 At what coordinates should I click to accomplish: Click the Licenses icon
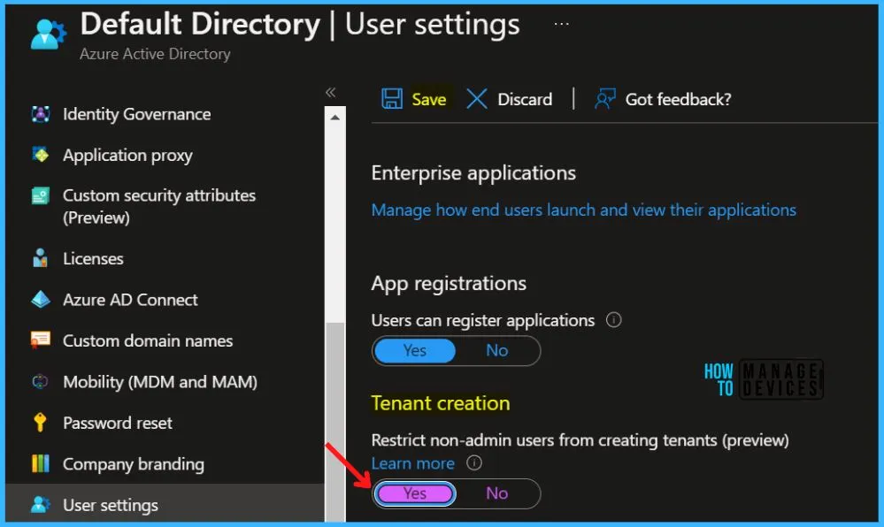(x=40, y=258)
